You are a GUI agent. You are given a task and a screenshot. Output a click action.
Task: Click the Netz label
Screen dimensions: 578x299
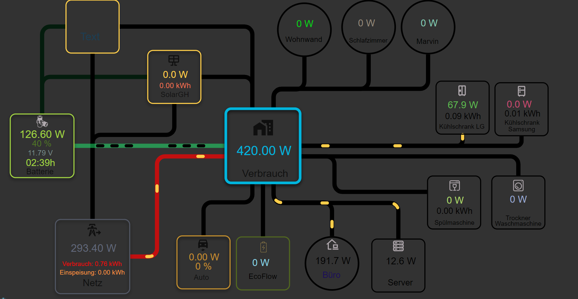[x=93, y=283]
